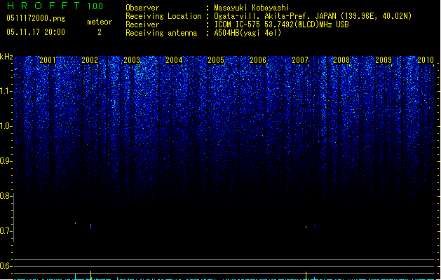Click the kHz axis unit label
This screenshot has width=441, height=280.
click(x=6, y=57)
